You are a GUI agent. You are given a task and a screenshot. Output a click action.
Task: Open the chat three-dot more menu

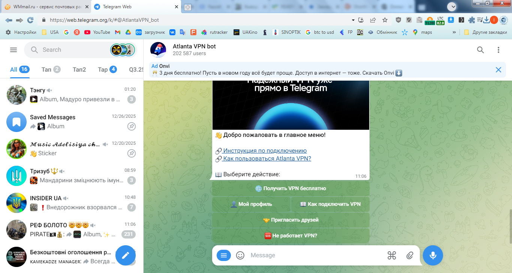[499, 50]
